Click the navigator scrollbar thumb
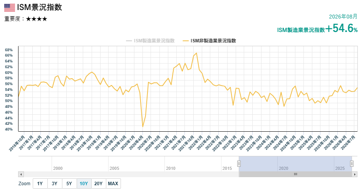This screenshot has height=191, width=362. coord(295,174)
